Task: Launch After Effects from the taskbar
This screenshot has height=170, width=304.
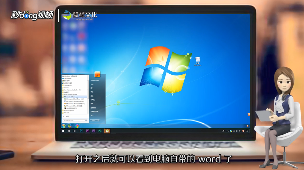Action: click(94, 131)
